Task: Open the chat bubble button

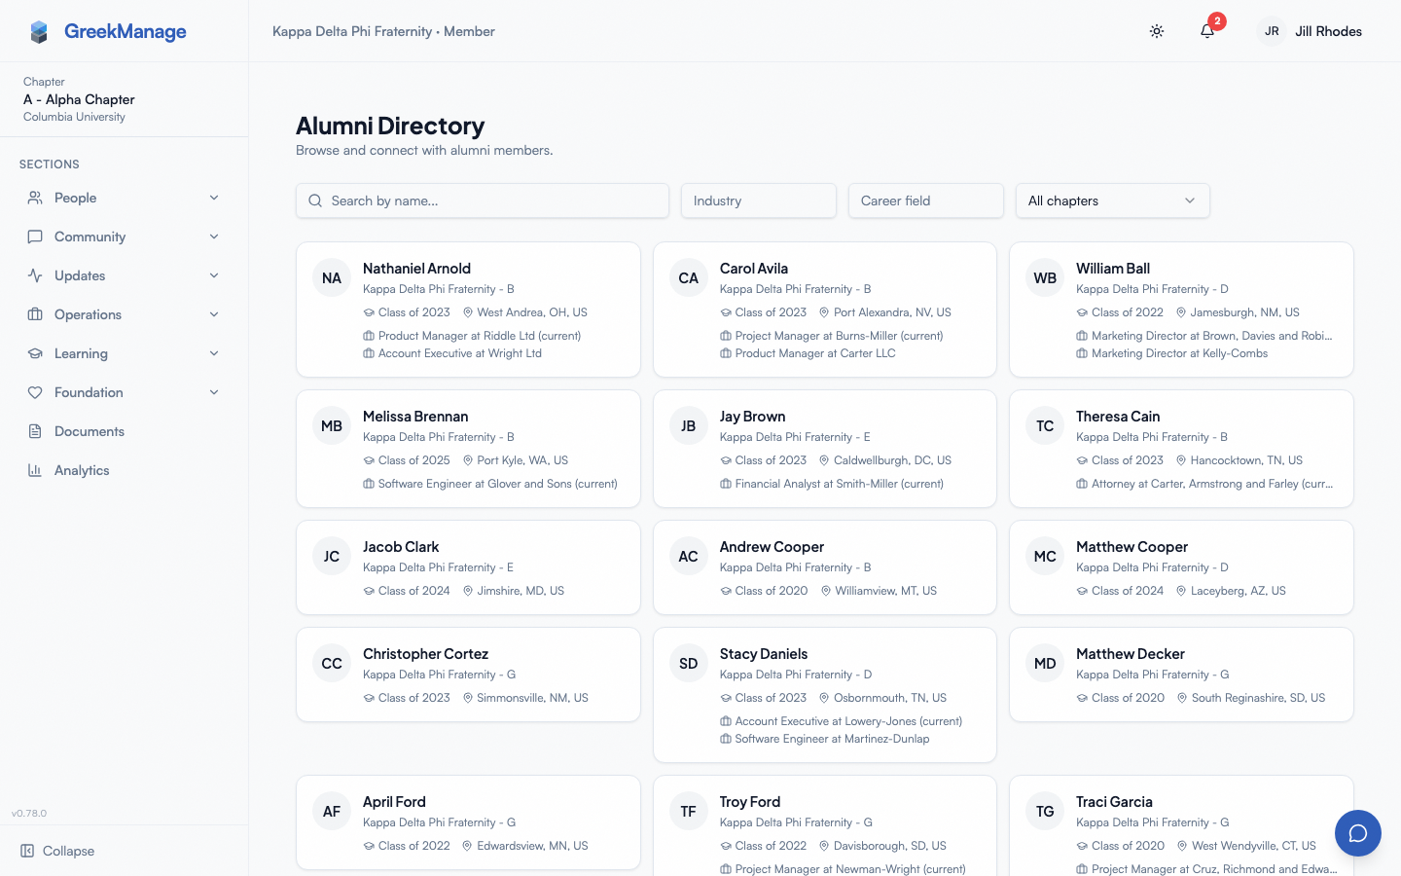Action: pos(1358,833)
